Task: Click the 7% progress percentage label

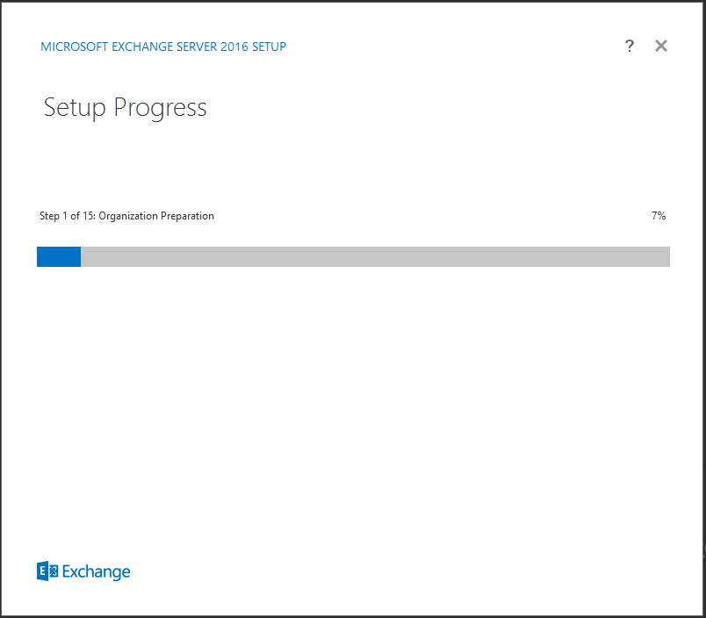Action: [659, 216]
